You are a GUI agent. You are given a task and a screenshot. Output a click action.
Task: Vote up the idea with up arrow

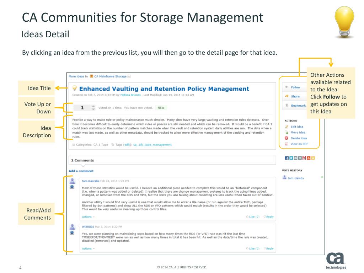93,106
